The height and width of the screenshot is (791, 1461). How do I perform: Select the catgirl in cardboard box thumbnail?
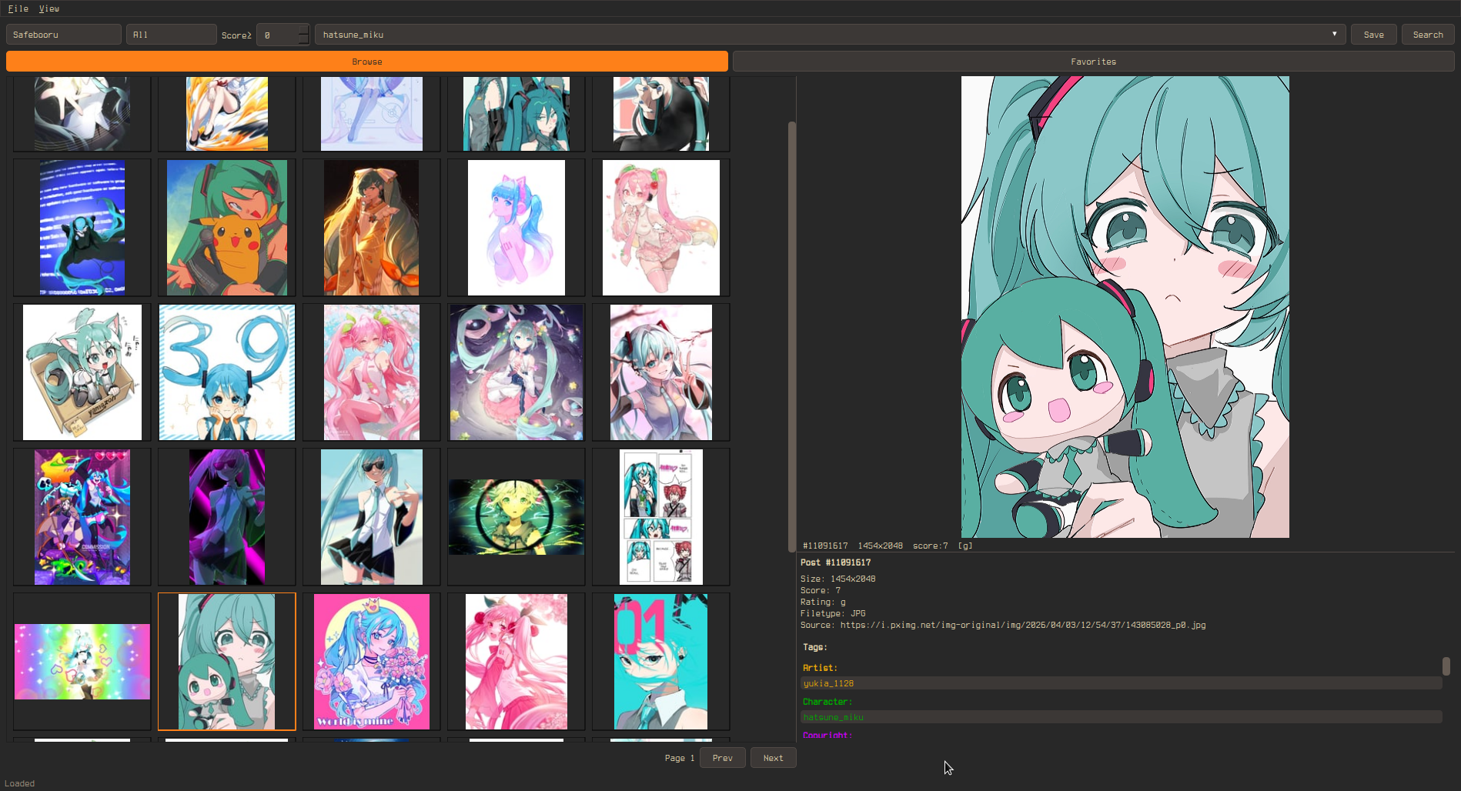click(82, 372)
